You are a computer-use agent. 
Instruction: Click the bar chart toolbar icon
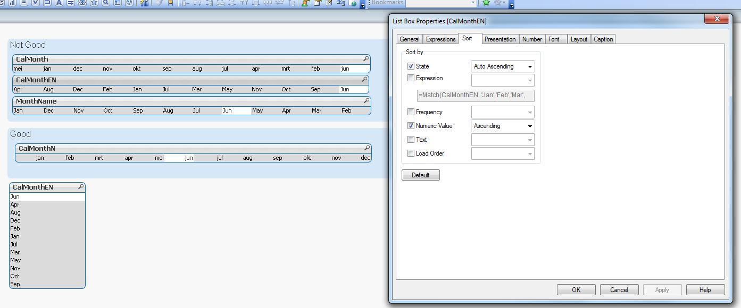[x=12, y=3]
